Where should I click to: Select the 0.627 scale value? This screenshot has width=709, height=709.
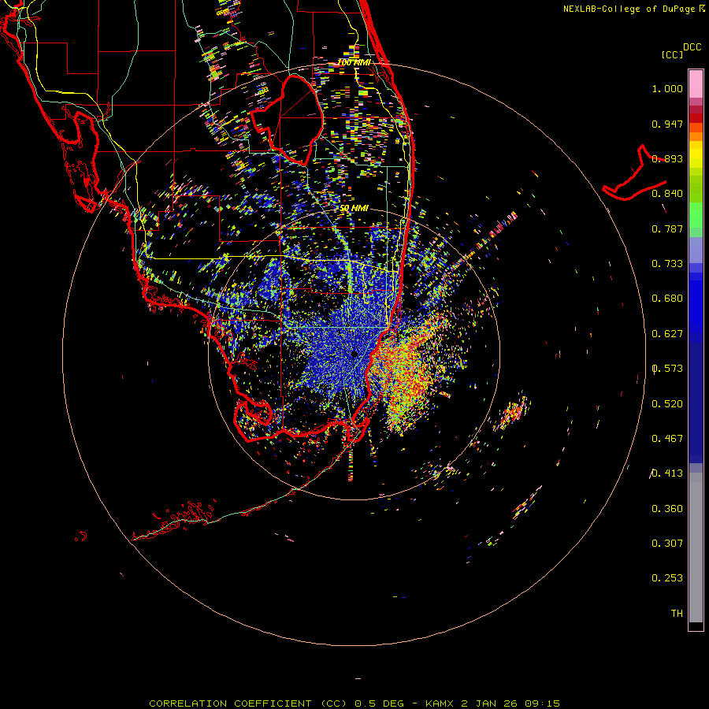pos(667,334)
